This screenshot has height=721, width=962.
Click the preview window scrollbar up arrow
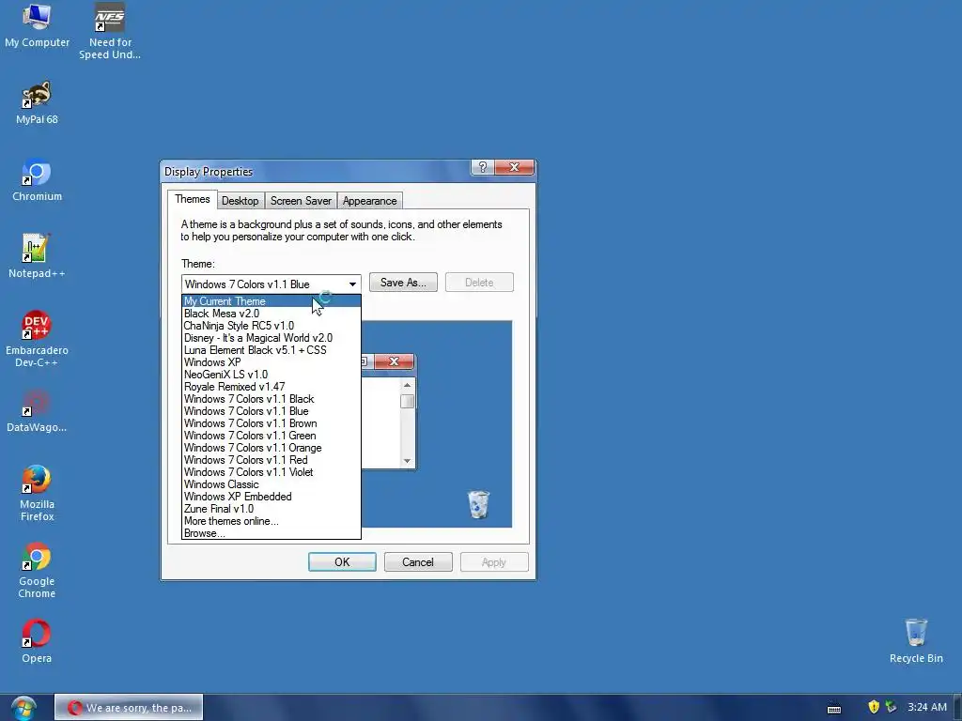pyautogui.click(x=407, y=385)
